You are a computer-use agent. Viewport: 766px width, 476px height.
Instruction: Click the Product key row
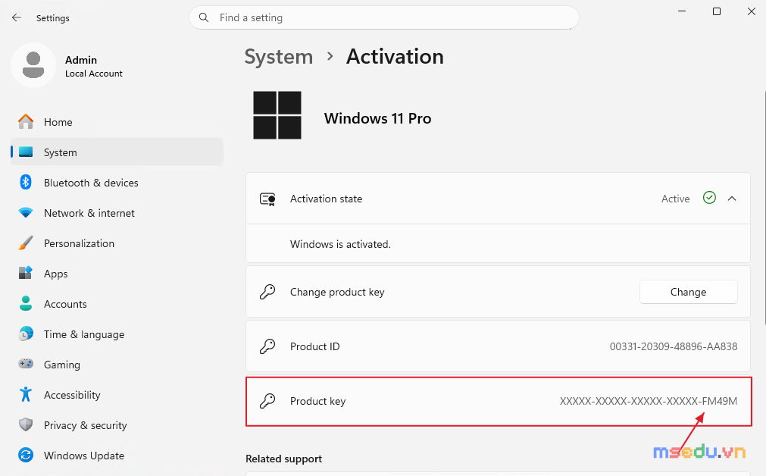(499, 401)
